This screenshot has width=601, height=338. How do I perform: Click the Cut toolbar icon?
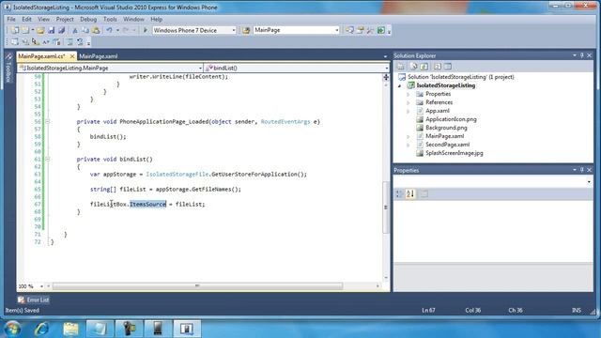(75, 30)
